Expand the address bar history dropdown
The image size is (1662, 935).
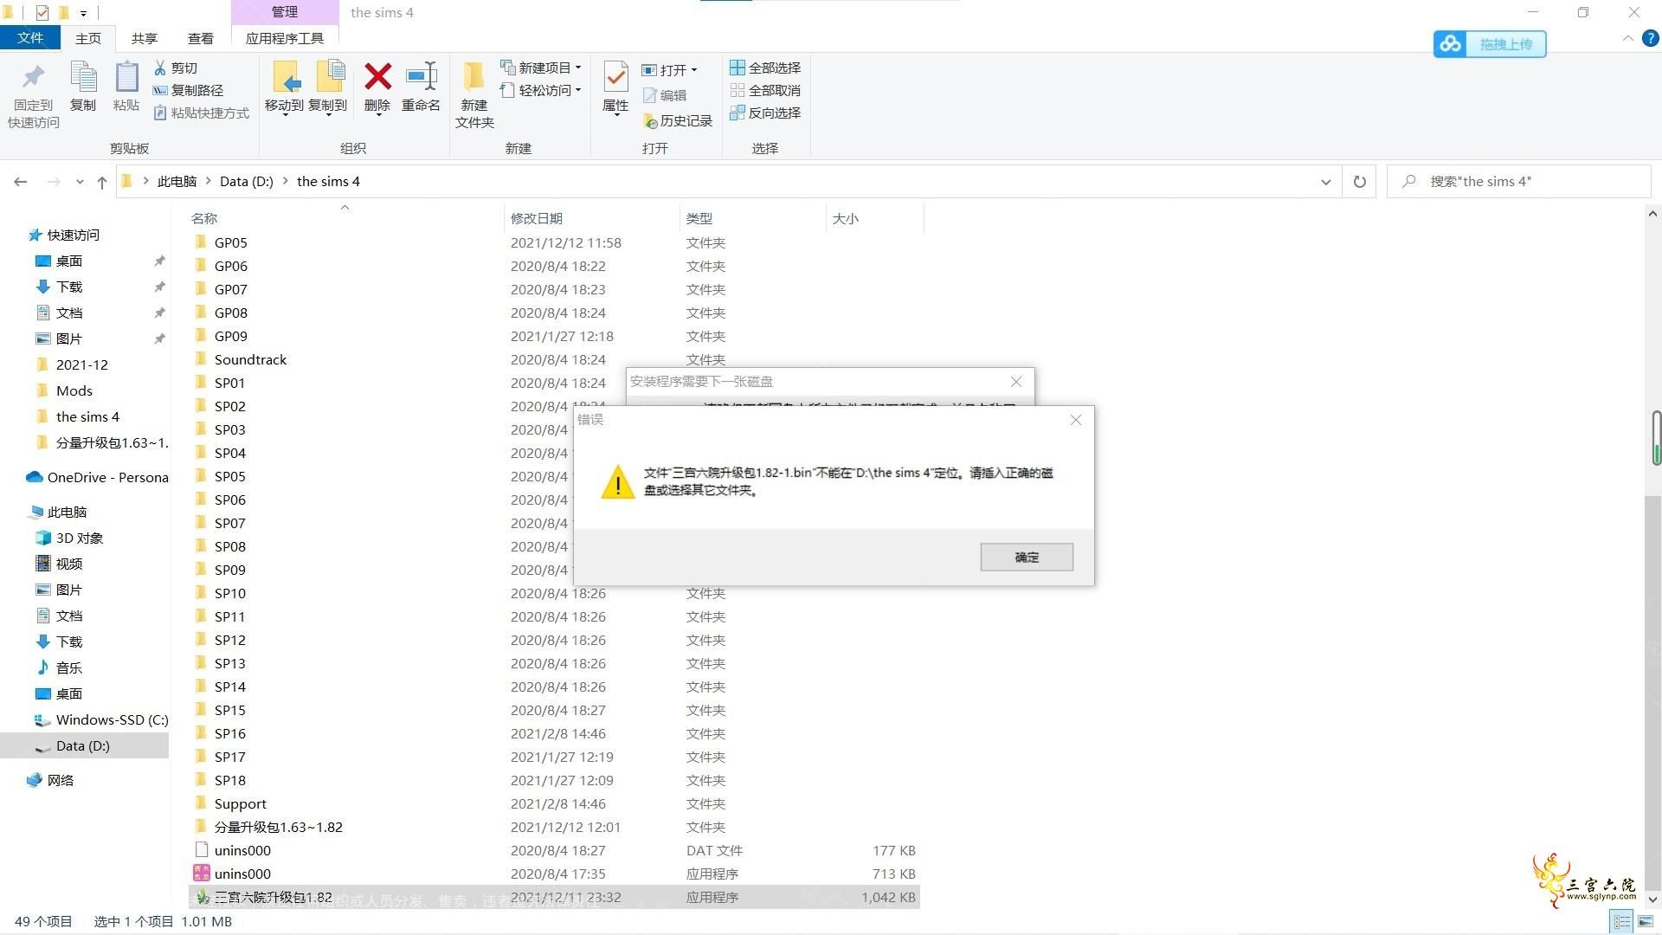(1325, 182)
